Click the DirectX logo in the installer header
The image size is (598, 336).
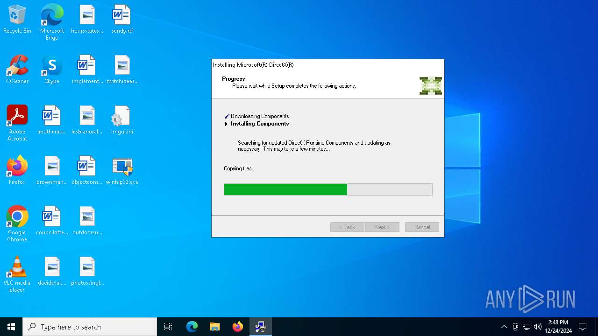[x=430, y=86]
